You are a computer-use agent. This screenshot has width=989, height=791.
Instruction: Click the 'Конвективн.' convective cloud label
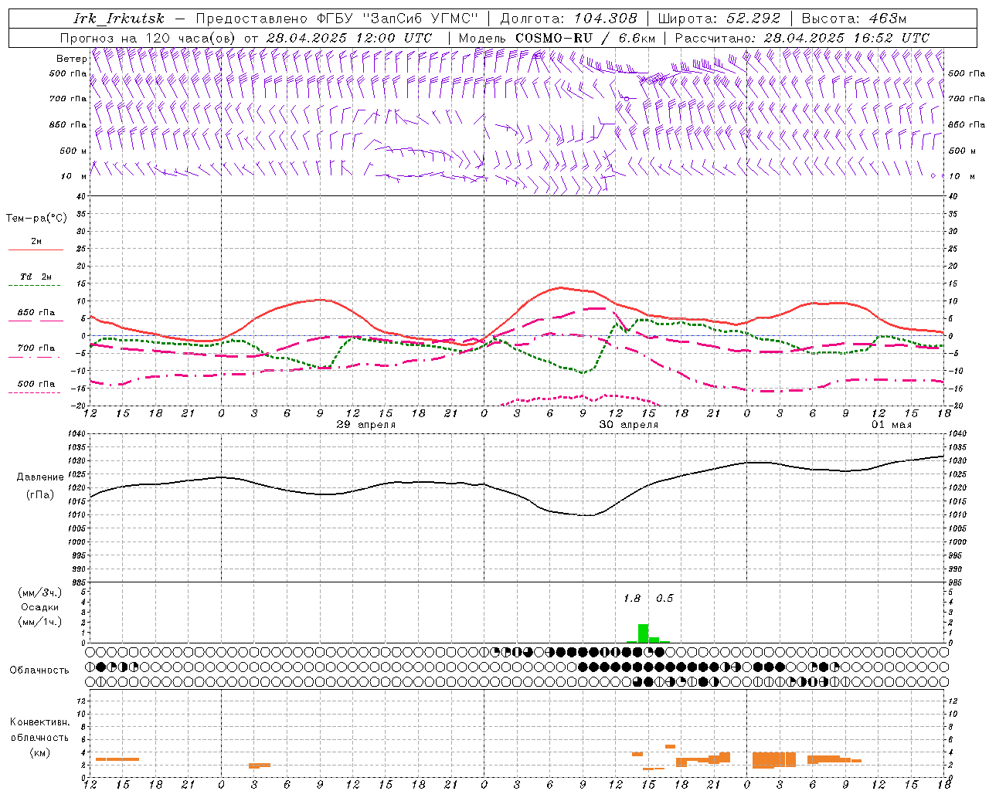pos(39,722)
